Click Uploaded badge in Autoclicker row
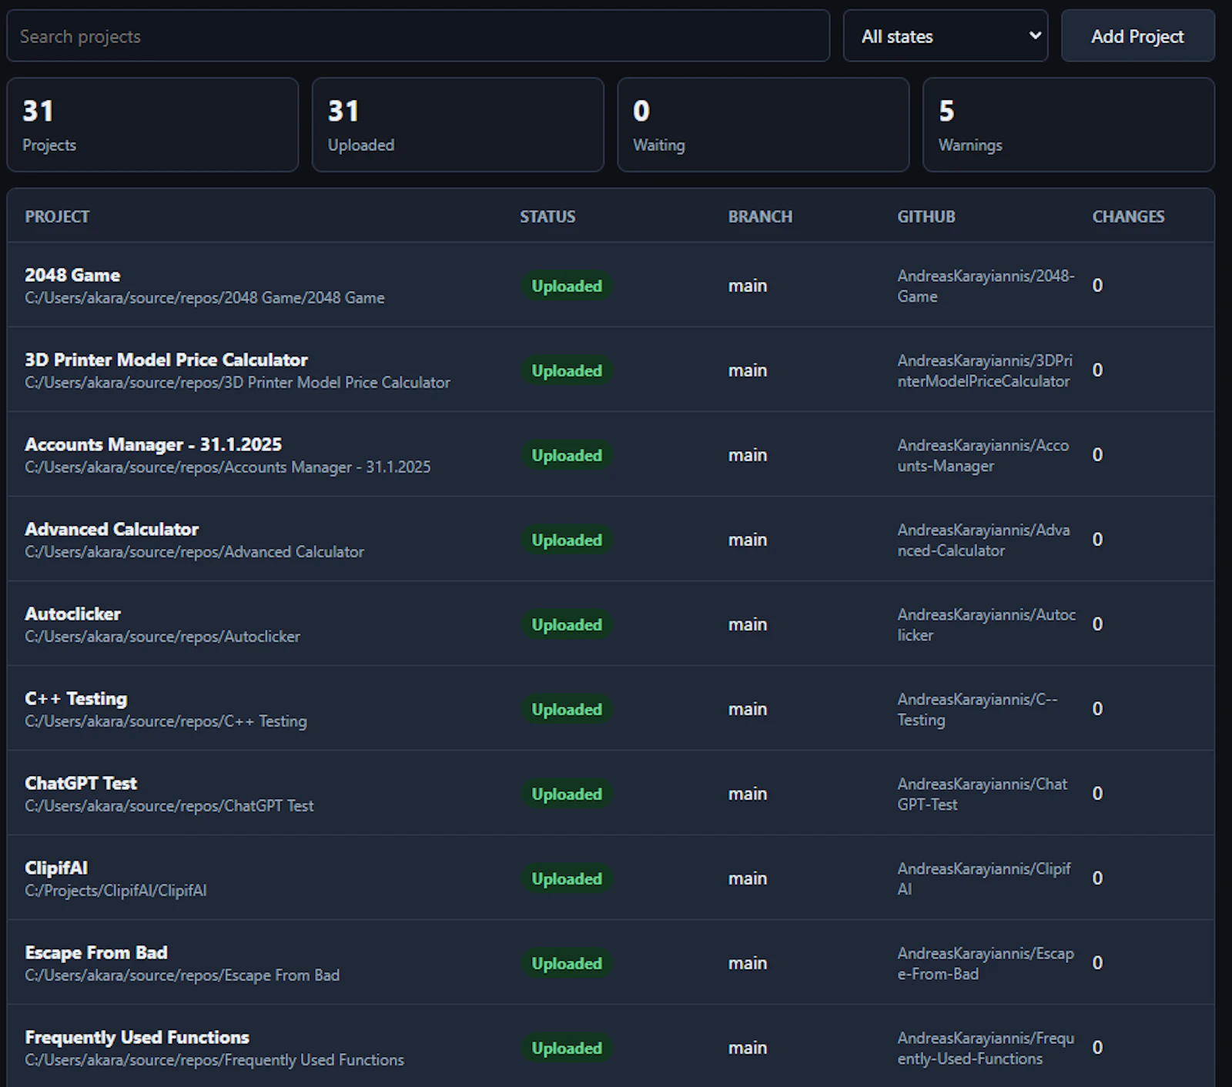This screenshot has width=1232, height=1087. 567,625
